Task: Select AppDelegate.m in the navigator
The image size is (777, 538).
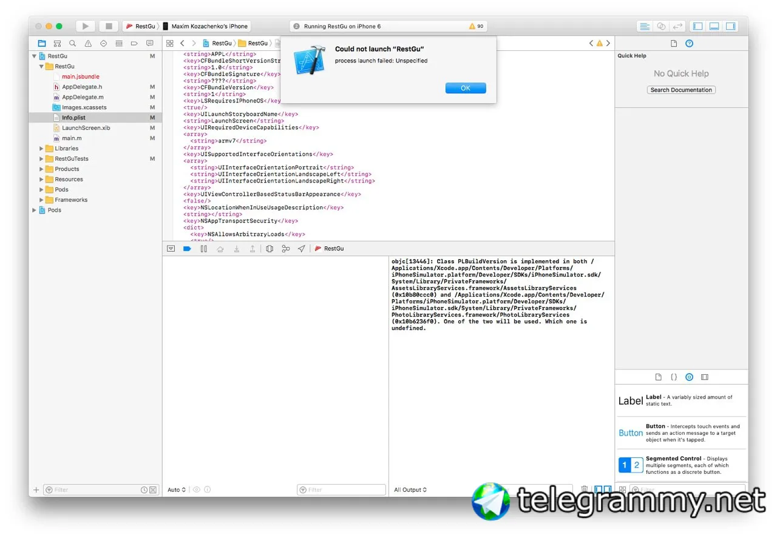Action: click(x=83, y=97)
